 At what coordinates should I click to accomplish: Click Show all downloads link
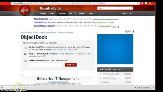pyautogui.click(x=144, y=88)
